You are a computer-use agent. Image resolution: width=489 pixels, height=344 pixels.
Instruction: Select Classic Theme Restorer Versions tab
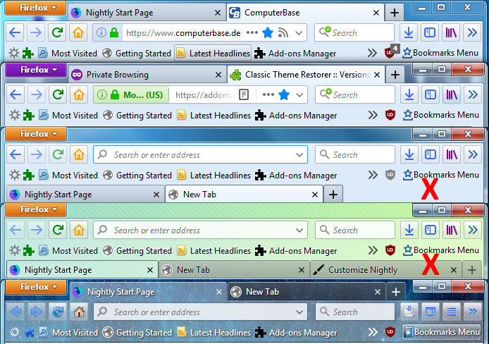pyautogui.click(x=306, y=75)
